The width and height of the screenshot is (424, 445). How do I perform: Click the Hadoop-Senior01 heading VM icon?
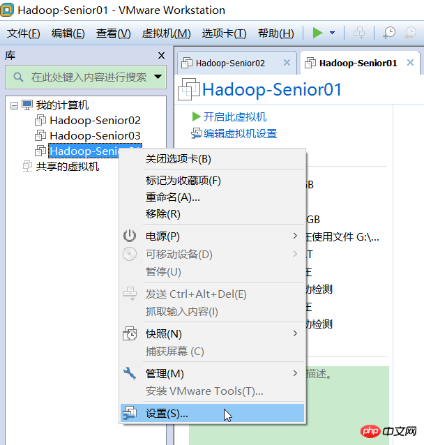click(188, 89)
